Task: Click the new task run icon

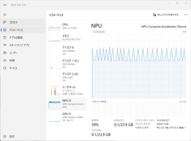Action: point(154,15)
